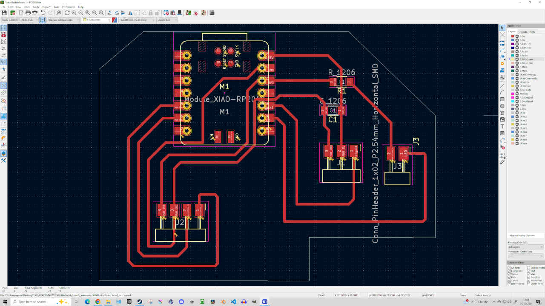
Task: Open the Viewports dropdown
Action: tap(526, 256)
